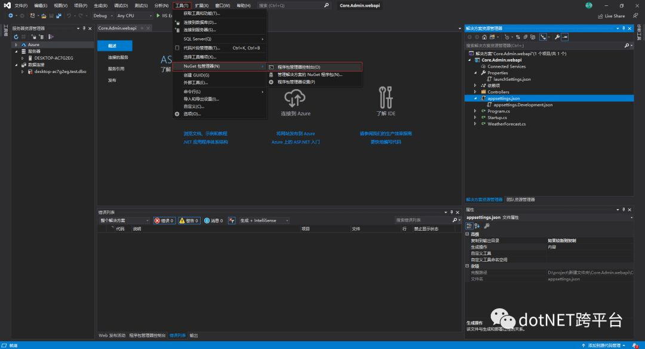The image size is (645, 349).
Task: Toggle auto-hide pin on Server Explorer panel
Action: click(x=84, y=29)
